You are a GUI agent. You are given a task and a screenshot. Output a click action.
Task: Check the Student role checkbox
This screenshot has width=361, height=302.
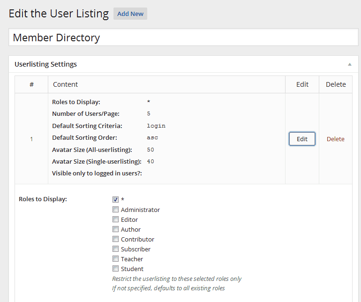pyautogui.click(x=116, y=269)
